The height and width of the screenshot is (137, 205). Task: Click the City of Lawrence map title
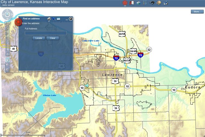click(34, 2)
